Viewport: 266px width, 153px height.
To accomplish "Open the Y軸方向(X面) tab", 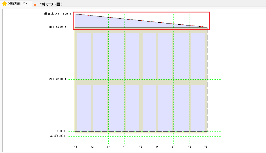I will 51,4.
